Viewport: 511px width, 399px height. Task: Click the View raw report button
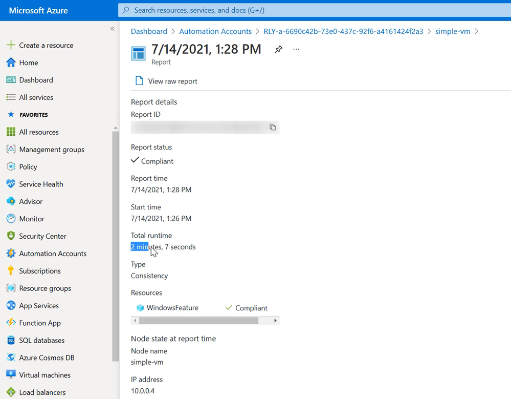click(166, 81)
